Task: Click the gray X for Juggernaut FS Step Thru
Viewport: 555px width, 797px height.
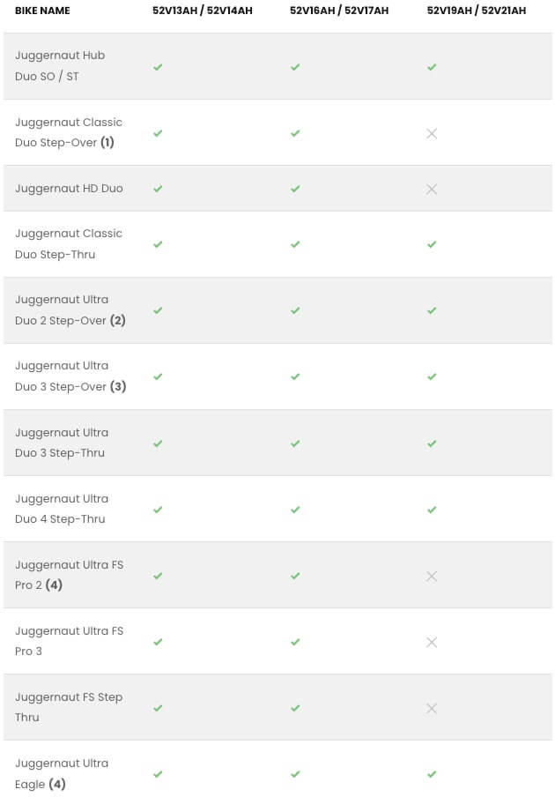Action: [x=432, y=708]
